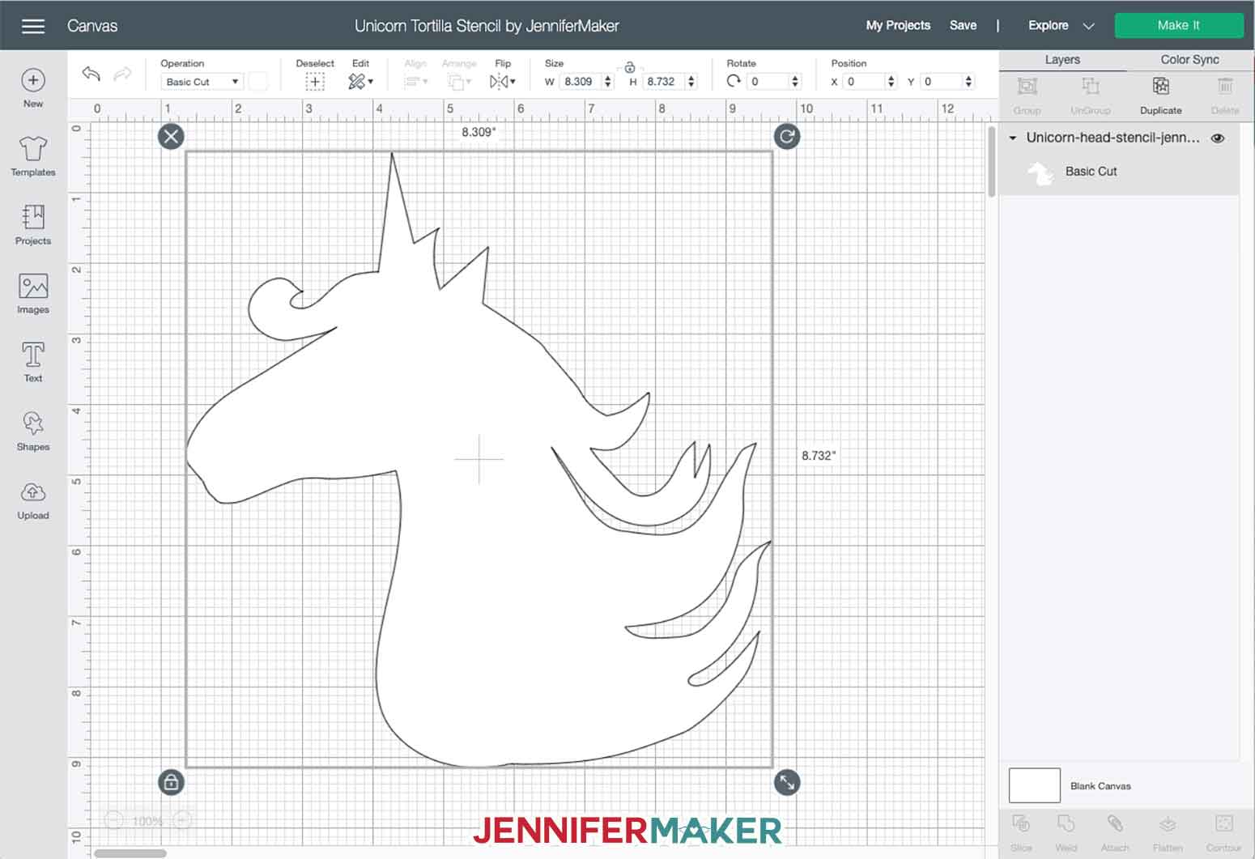Collapse the Unicorn-head-stencil layer group
Screen dimensions: 1255x859
[1012, 138]
